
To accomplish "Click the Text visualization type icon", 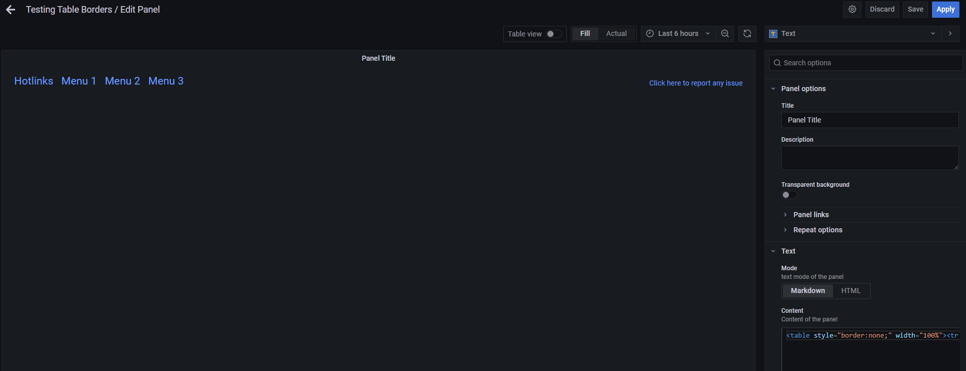I will 773,34.
